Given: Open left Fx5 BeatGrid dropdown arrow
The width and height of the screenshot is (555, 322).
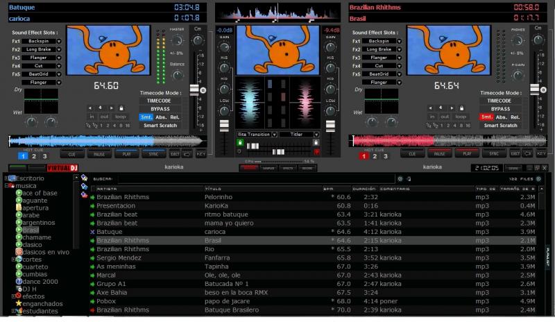Looking at the screenshot, I should (x=59, y=74).
